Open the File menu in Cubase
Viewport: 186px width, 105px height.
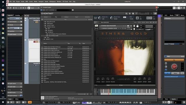pos(11,1)
